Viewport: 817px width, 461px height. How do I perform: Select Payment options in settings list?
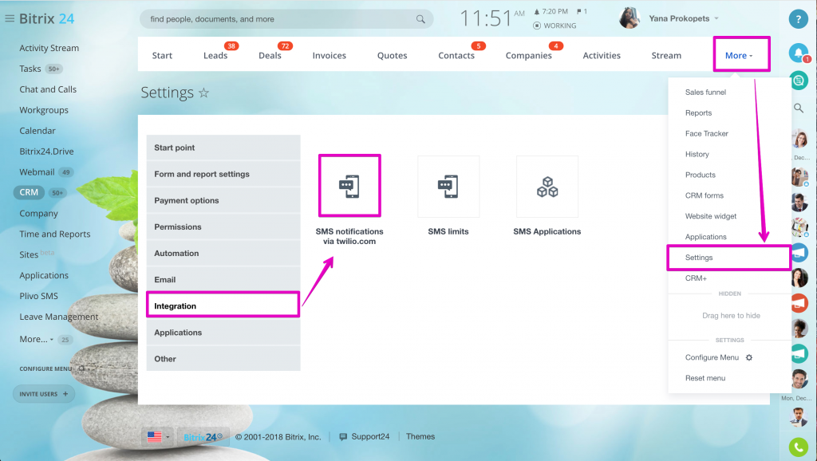click(223, 200)
